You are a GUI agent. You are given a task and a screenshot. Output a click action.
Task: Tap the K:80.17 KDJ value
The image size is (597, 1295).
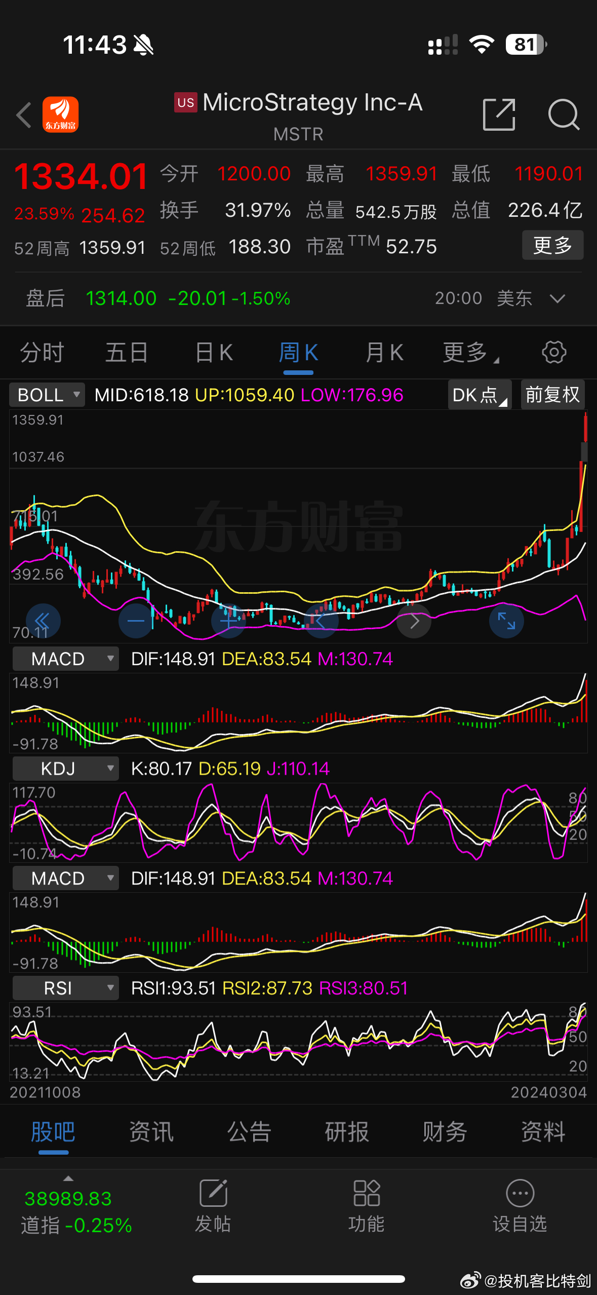point(162,769)
